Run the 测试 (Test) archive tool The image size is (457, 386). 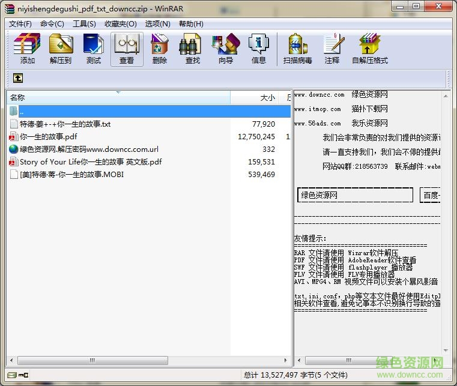click(94, 49)
